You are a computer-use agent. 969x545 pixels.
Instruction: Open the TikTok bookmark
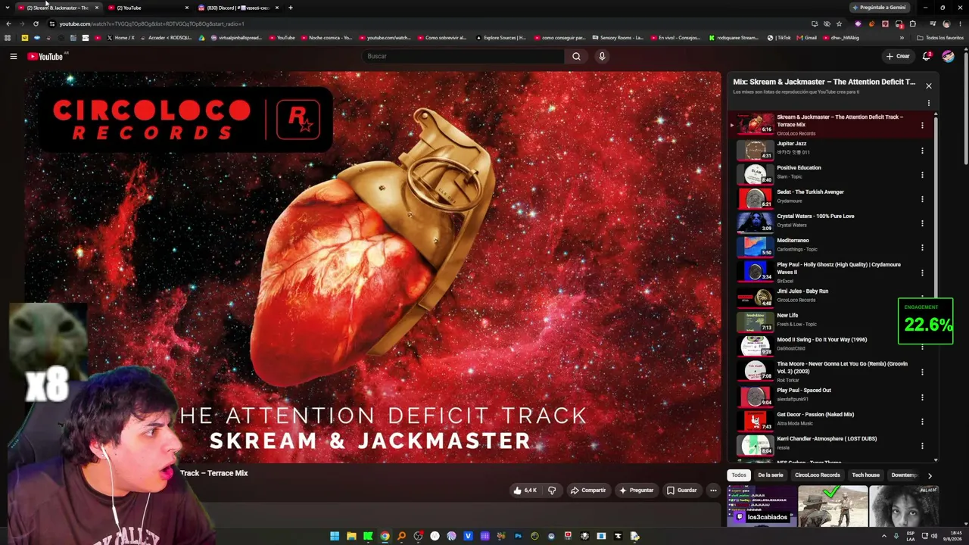(x=779, y=38)
